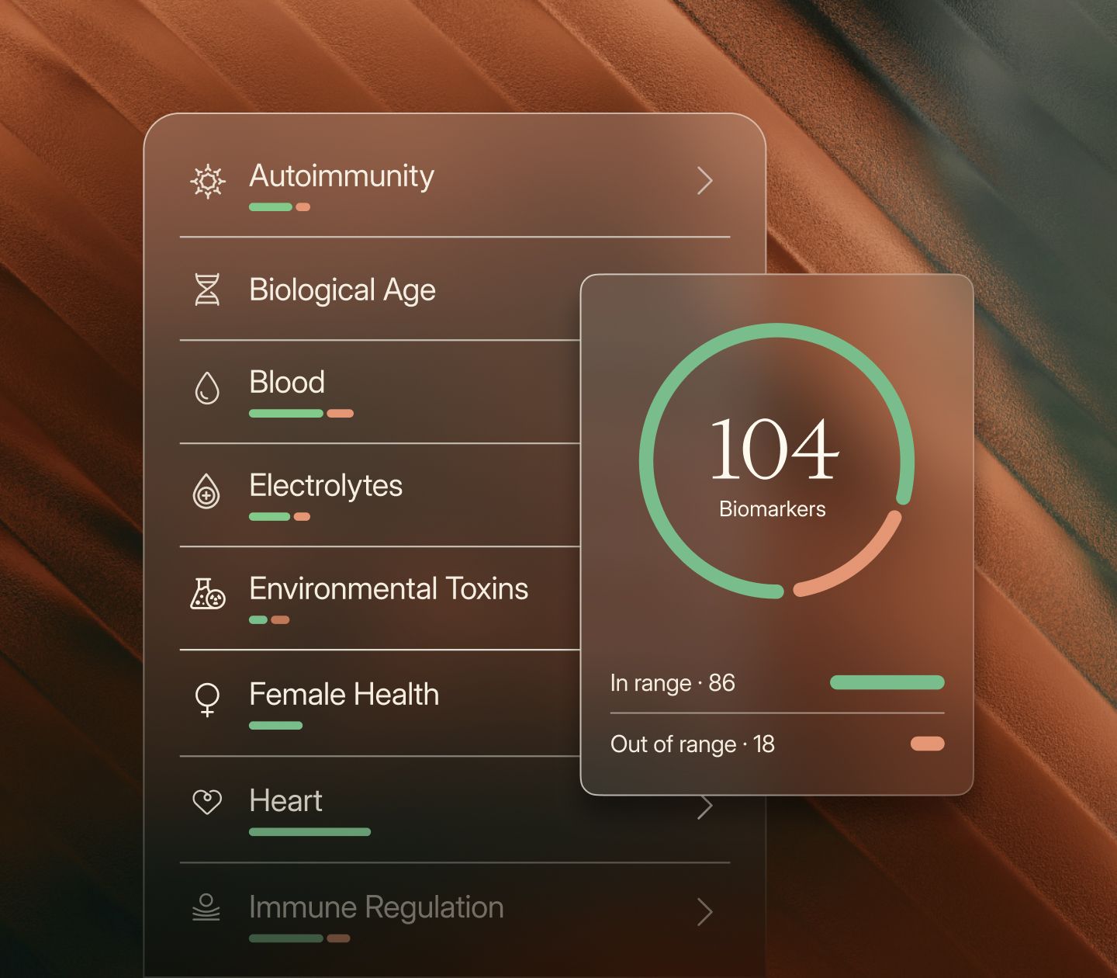Open the Electrolytes category

click(326, 486)
